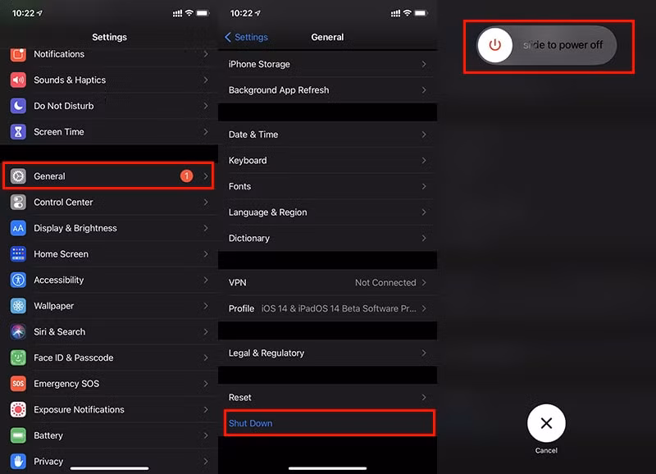Open the Sounds & Haptics menu row

[x=109, y=80]
